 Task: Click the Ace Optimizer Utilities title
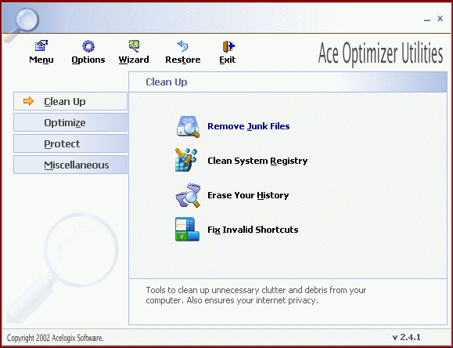(x=380, y=54)
